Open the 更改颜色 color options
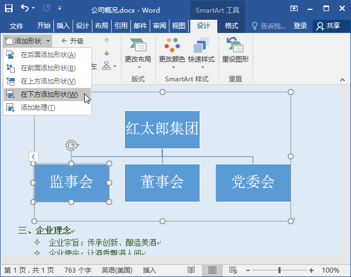 172,54
